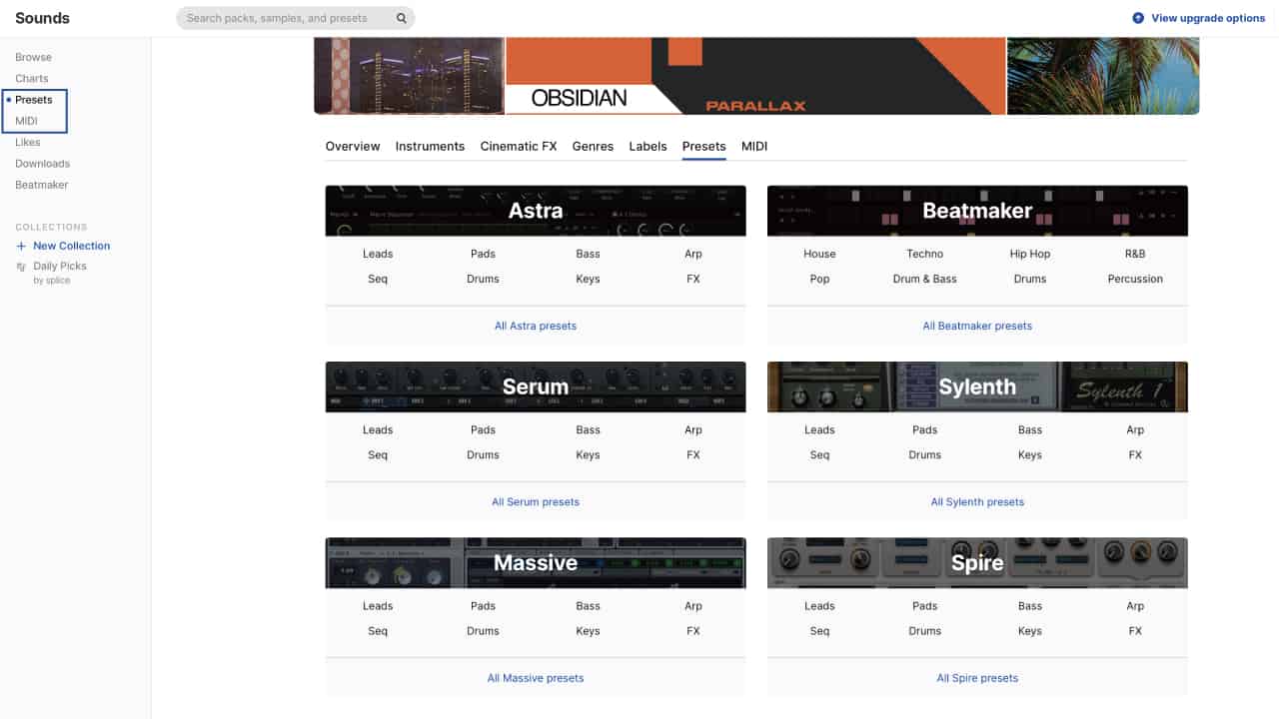Open Spire Bass presets
This screenshot has width=1279, height=719.
pyautogui.click(x=1030, y=606)
